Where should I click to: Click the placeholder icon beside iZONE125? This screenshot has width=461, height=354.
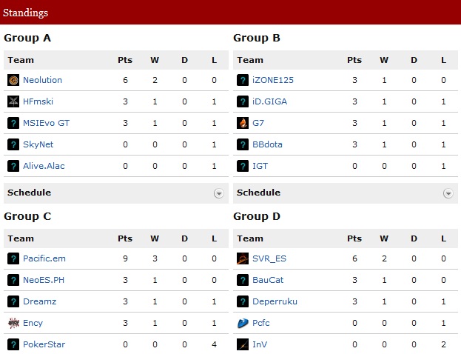[243, 80]
